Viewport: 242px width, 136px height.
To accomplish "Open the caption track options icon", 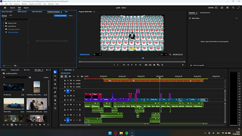I will 82,77.
